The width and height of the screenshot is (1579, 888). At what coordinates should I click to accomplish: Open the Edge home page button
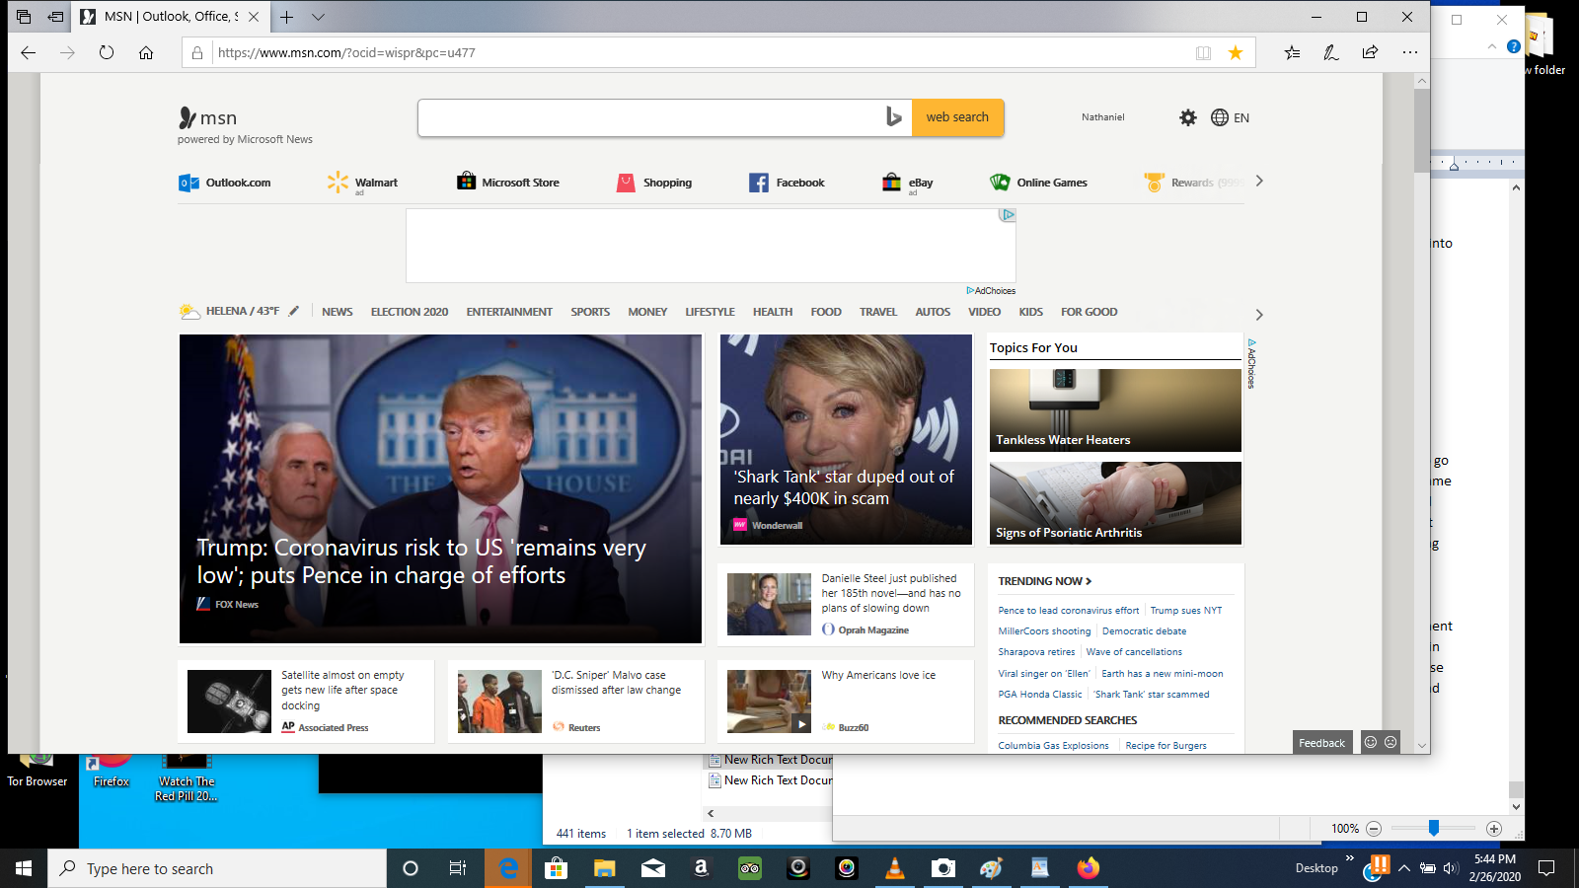(x=146, y=53)
